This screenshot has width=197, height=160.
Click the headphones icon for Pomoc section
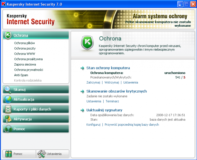8,129
